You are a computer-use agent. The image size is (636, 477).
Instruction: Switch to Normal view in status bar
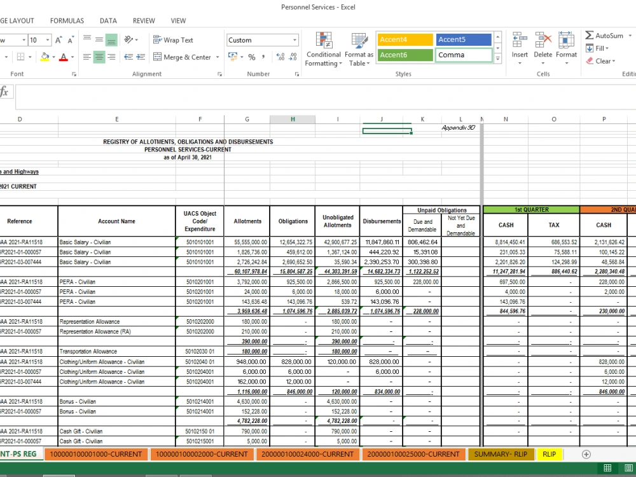(607, 467)
